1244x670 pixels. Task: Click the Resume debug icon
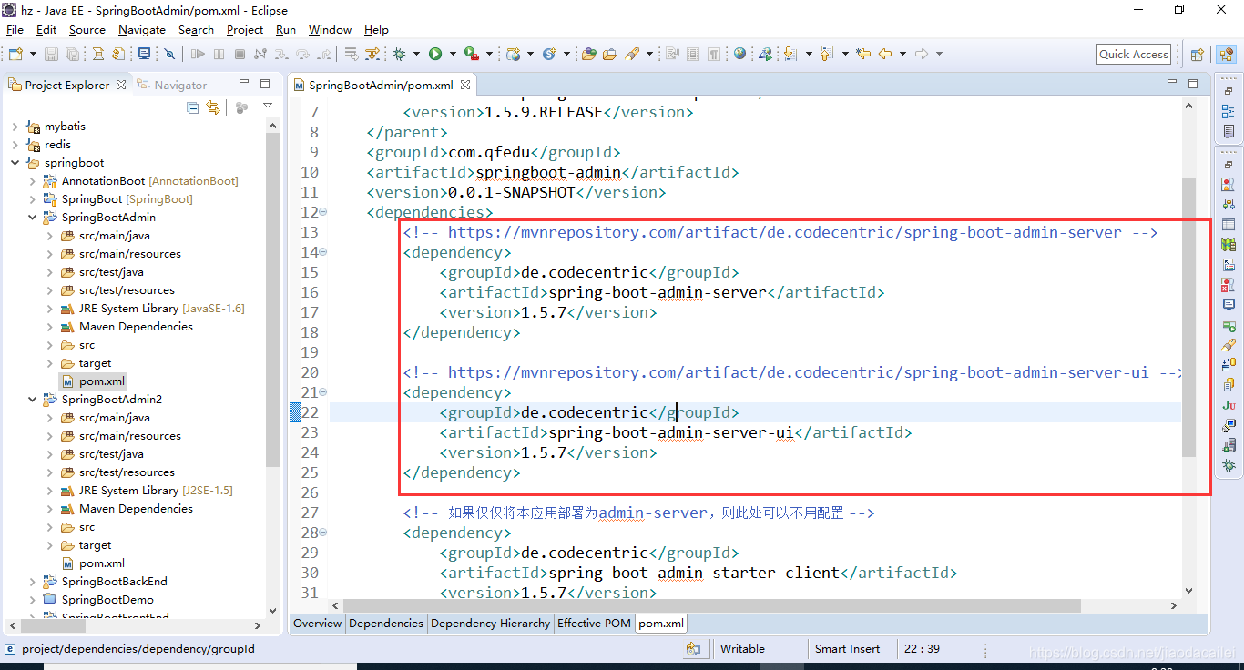click(x=198, y=54)
